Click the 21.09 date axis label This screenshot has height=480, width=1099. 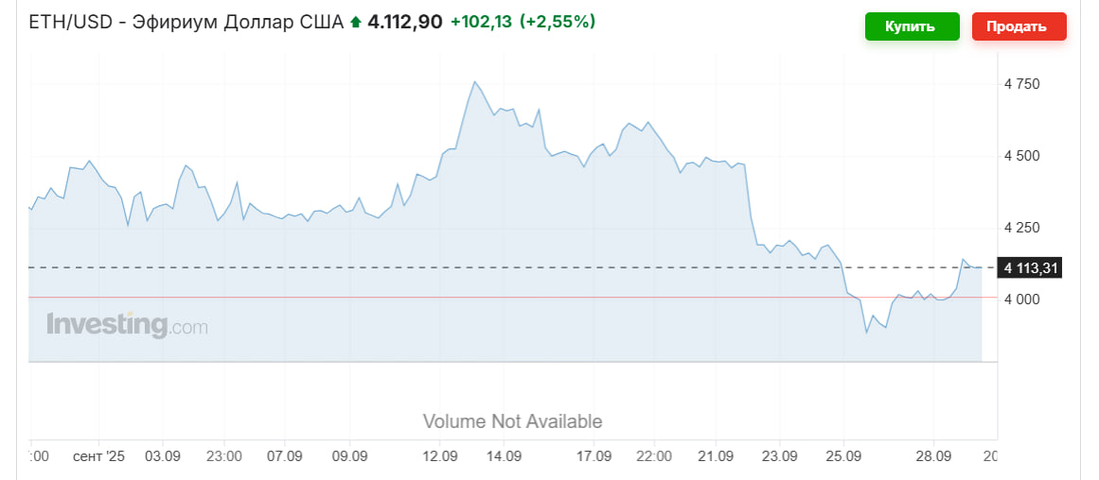716,455
